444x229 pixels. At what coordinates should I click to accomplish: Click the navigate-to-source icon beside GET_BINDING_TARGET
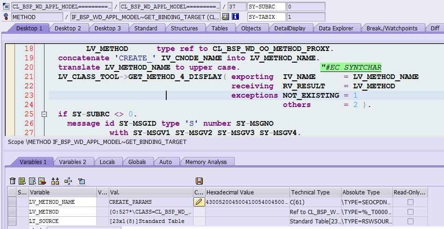pyautogui.click(x=225, y=17)
